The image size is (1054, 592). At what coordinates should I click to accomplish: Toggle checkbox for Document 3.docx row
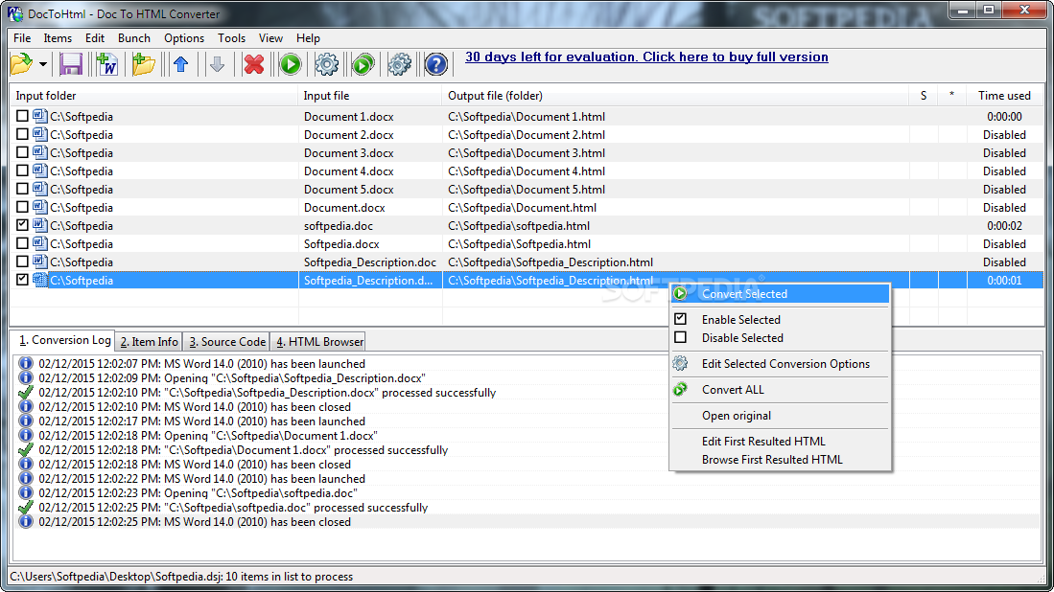tap(22, 152)
